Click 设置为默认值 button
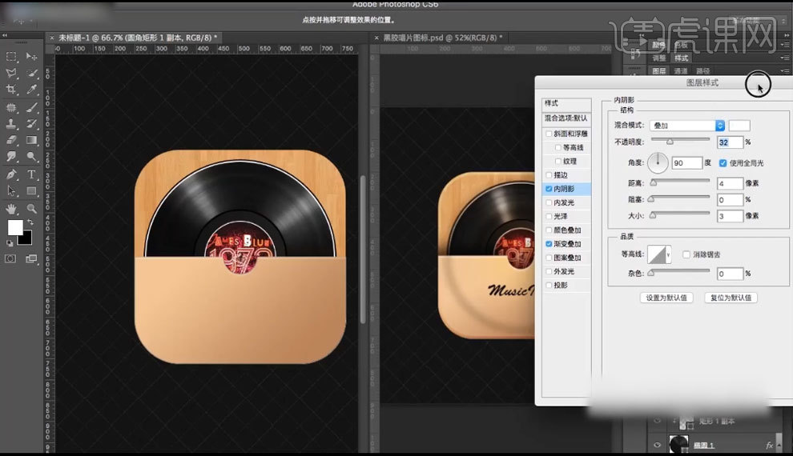This screenshot has height=456, width=793. tap(666, 298)
